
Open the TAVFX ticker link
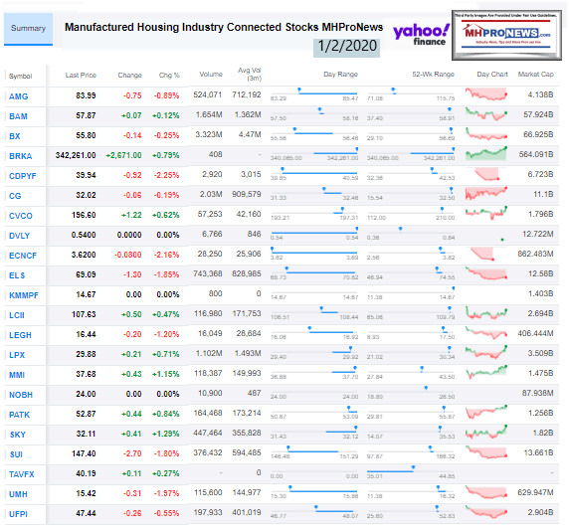22,474
